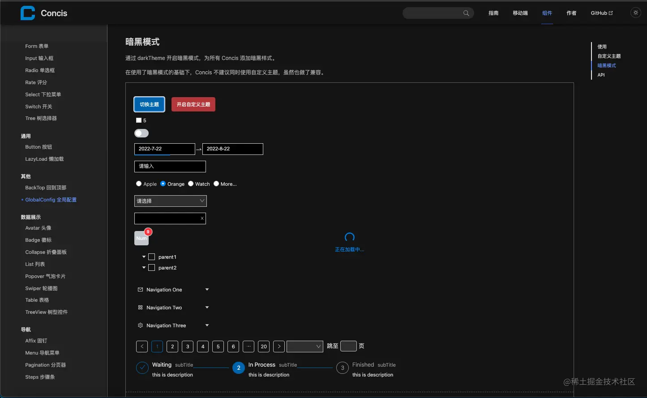Click the pagination ellipsis button
The image size is (647, 398).
pyautogui.click(x=249, y=347)
